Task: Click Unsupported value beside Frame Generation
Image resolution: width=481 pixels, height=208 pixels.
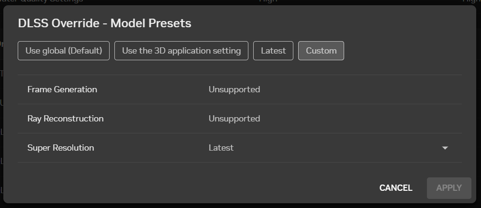Action: pyautogui.click(x=234, y=89)
